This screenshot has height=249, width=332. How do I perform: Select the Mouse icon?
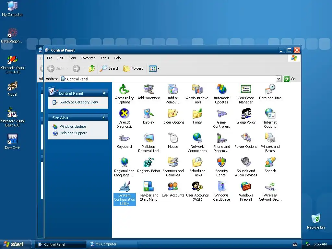click(173, 141)
